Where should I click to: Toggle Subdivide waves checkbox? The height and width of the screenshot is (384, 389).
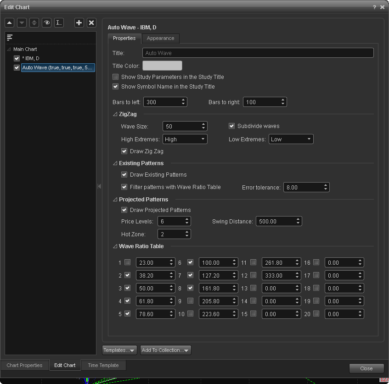(231, 126)
